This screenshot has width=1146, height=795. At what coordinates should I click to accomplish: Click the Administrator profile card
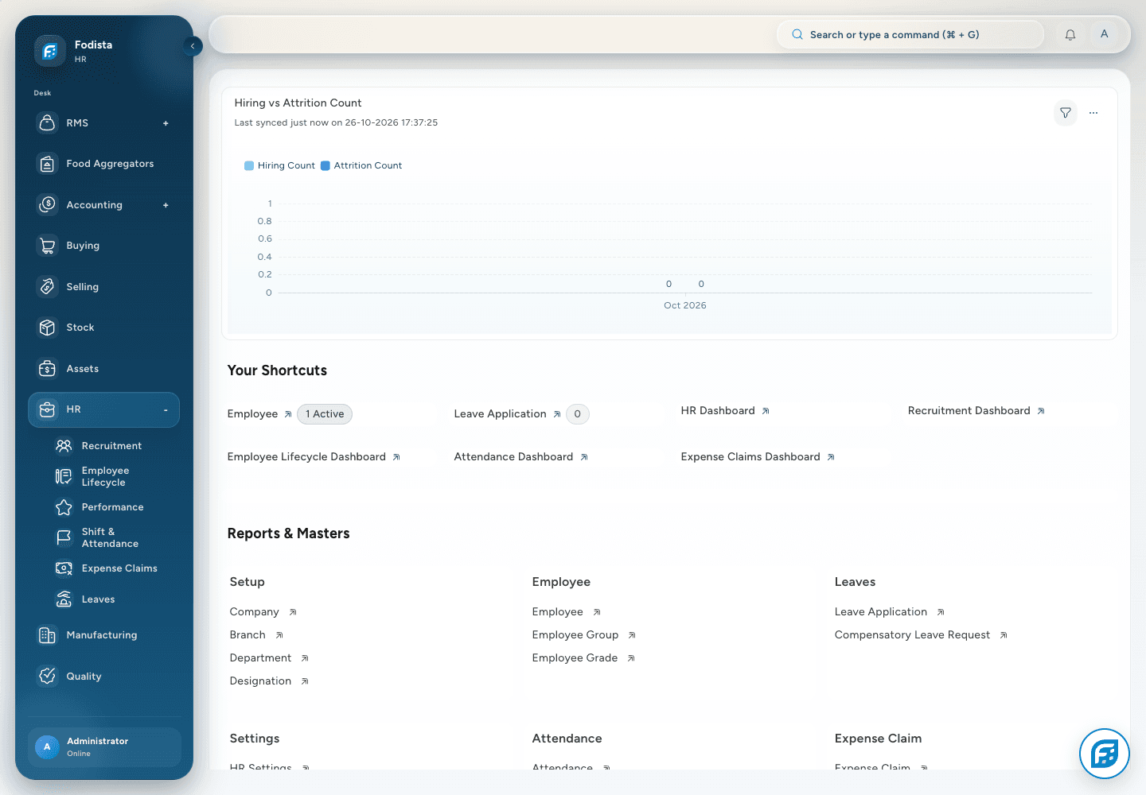104,747
